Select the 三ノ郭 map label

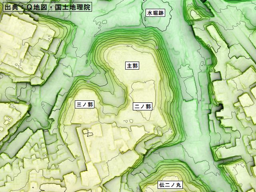[x=84, y=105]
